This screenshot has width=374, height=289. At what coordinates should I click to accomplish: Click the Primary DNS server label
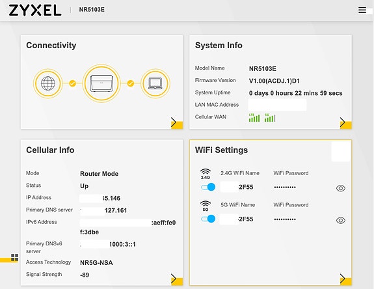(49, 210)
